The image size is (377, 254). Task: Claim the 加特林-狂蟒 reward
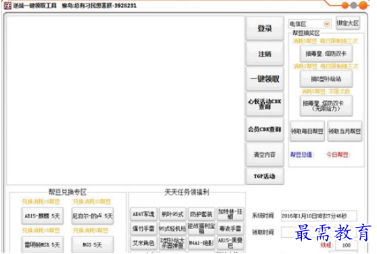tap(230, 214)
